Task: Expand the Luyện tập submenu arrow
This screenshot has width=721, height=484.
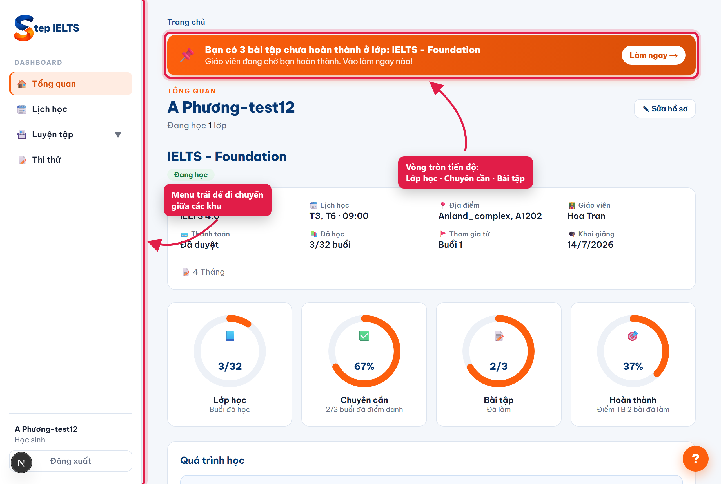Action: tap(118, 135)
